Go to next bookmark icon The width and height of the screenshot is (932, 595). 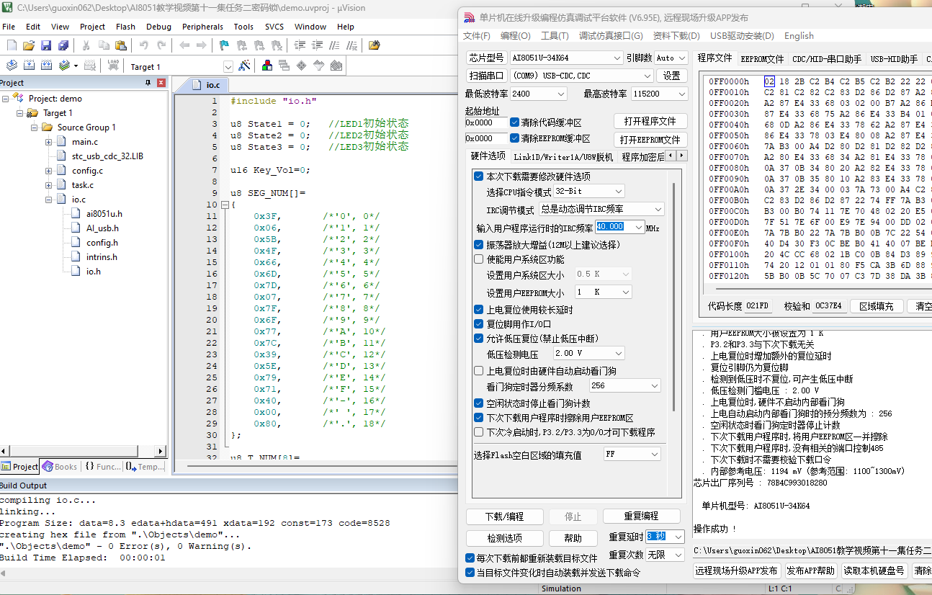(x=259, y=45)
